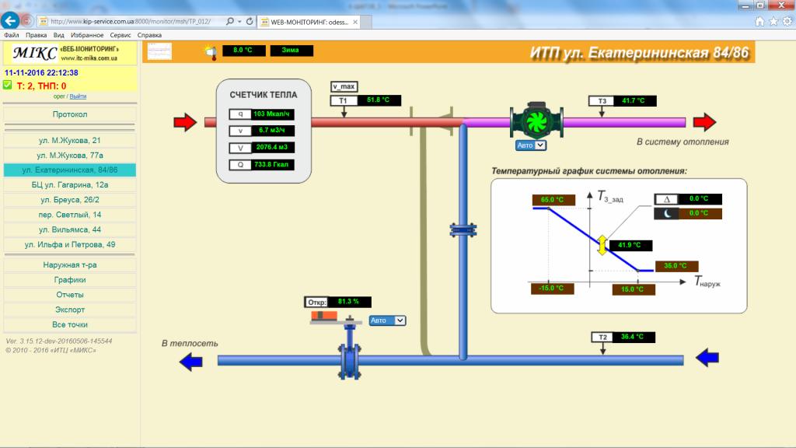796x448 pixels.
Task: Open the pump mode 'Авто' dropdown
Action: tap(532, 145)
